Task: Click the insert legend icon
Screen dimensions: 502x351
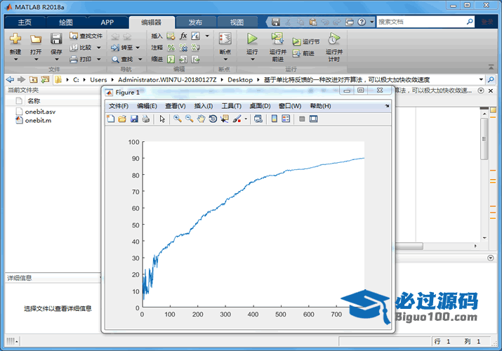Action: (x=286, y=119)
